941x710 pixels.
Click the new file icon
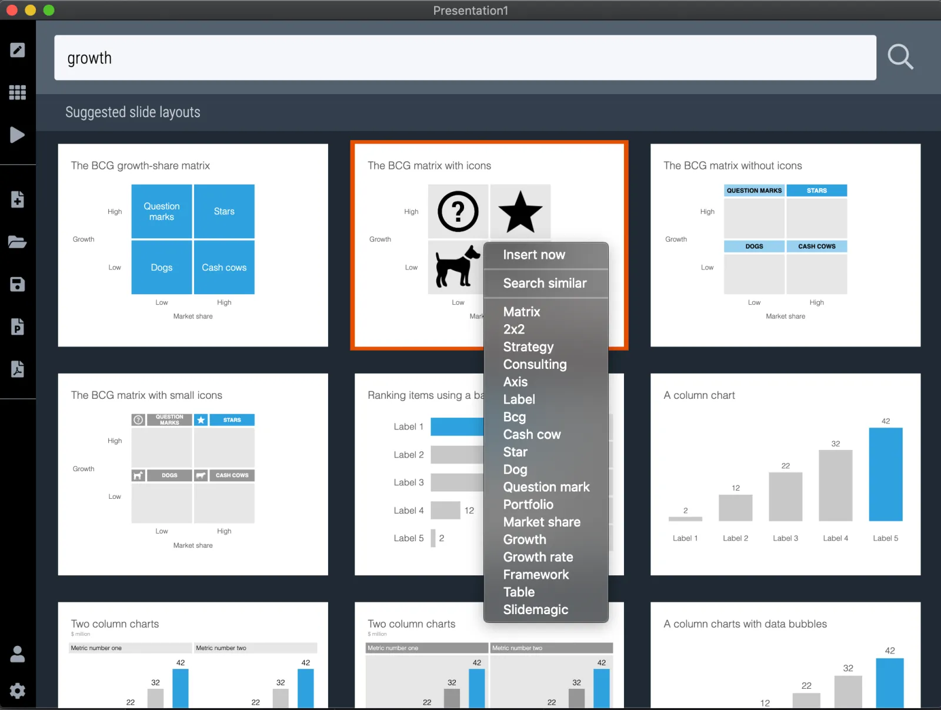[x=18, y=199]
